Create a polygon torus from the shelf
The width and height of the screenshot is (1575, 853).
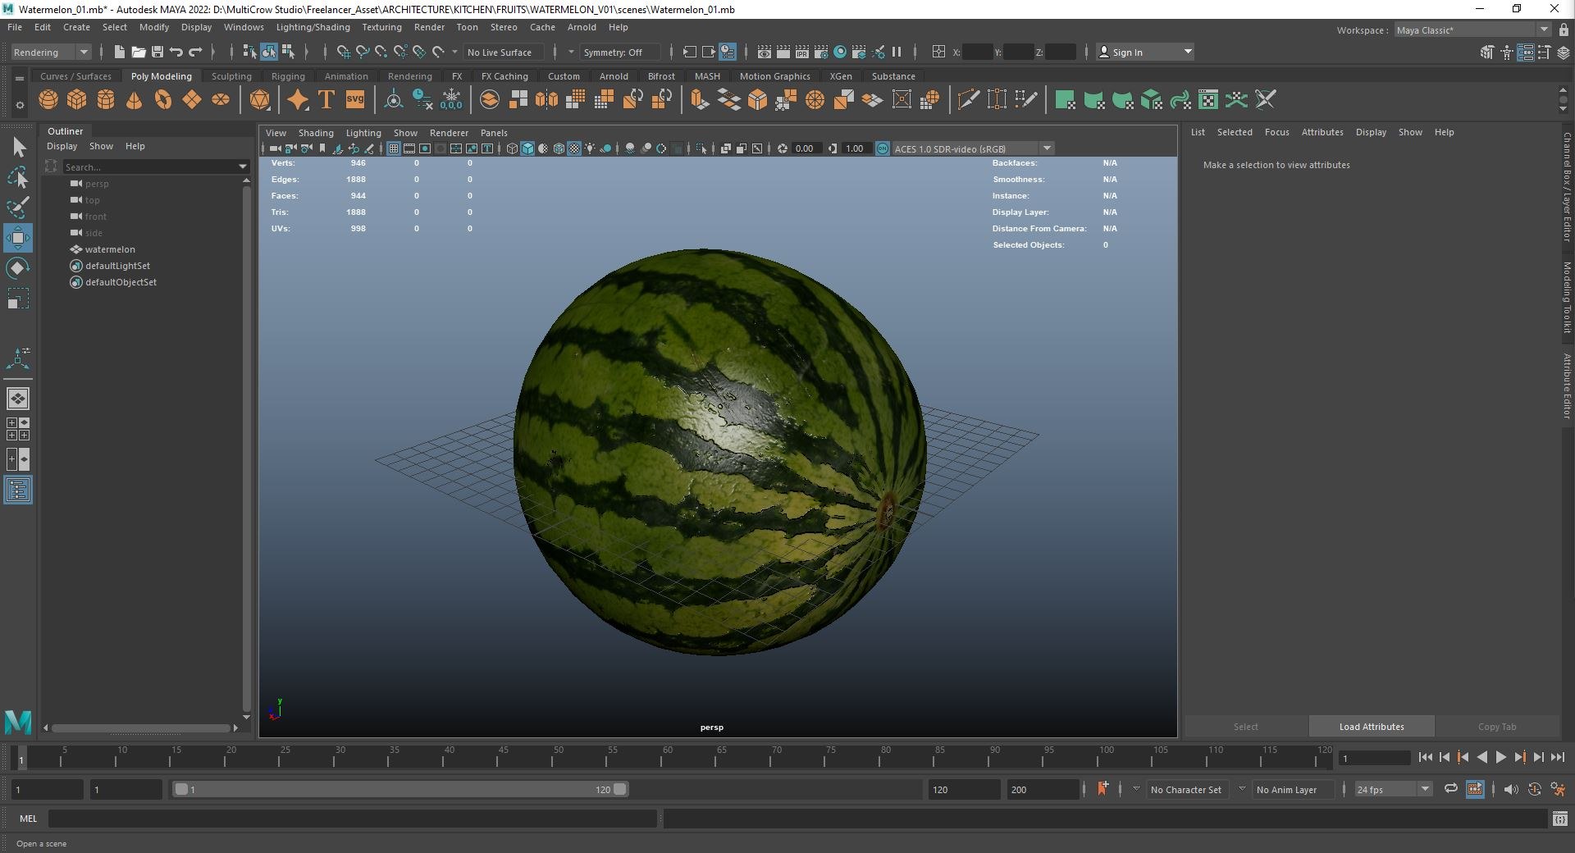pyautogui.click(x=163, y=100)
